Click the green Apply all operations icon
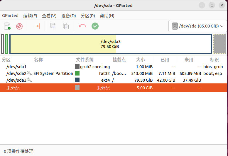Screen dimensions: 228x156 coord(95,26)
